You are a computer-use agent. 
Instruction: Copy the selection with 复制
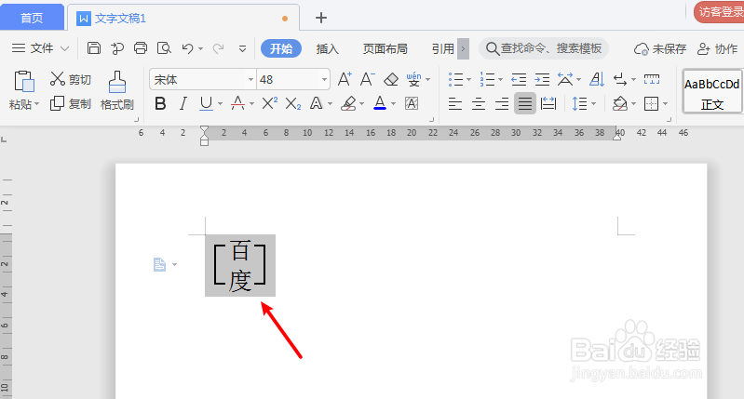(x=70, y=104)
